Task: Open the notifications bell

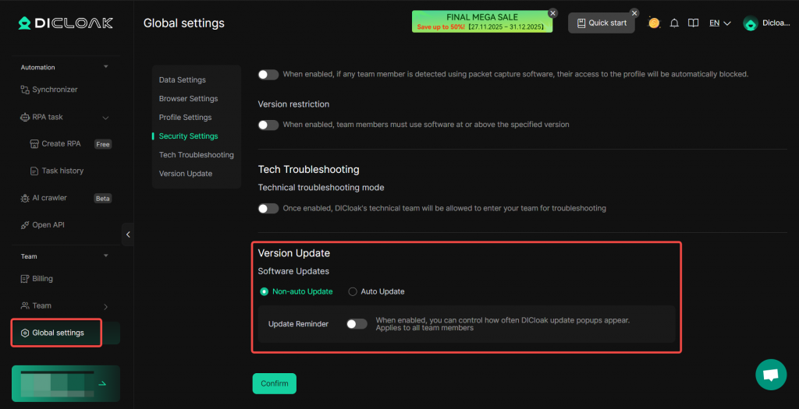Action: (675, 23)
